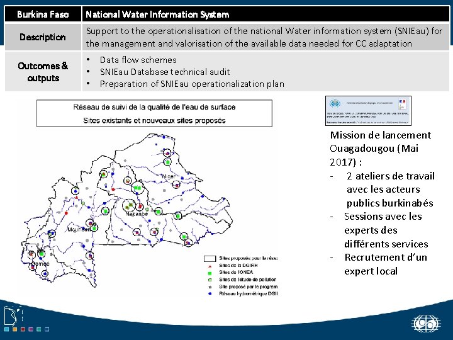Viewport: 453px width, 340px height.
Task: Click the 'Ouagadougou (Mai' text line
Action: (x=374, y=149)
